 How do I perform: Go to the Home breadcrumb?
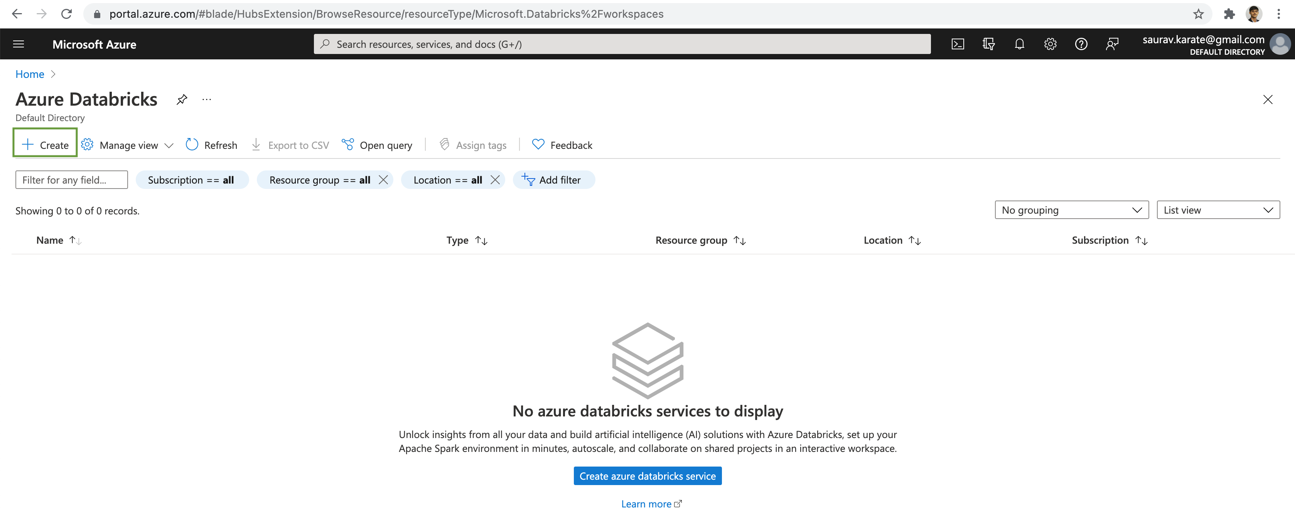tap(30, 74)
